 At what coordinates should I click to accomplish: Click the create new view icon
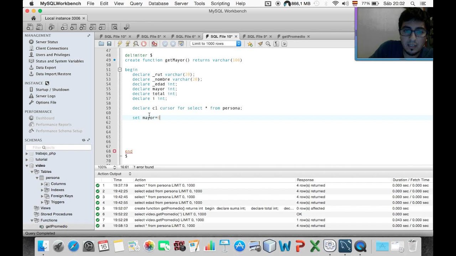pyautogui.click(x=83, y=27)
